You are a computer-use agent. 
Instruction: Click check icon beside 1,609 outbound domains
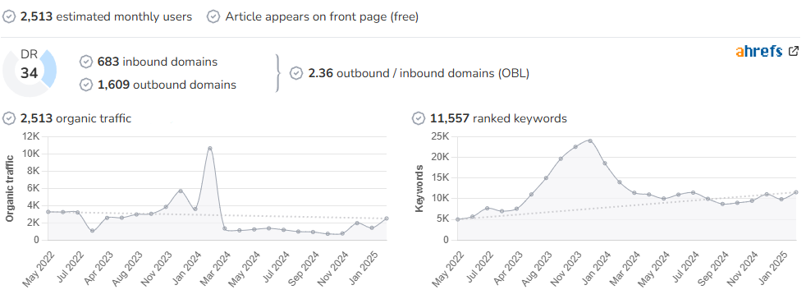pos(86,85)
